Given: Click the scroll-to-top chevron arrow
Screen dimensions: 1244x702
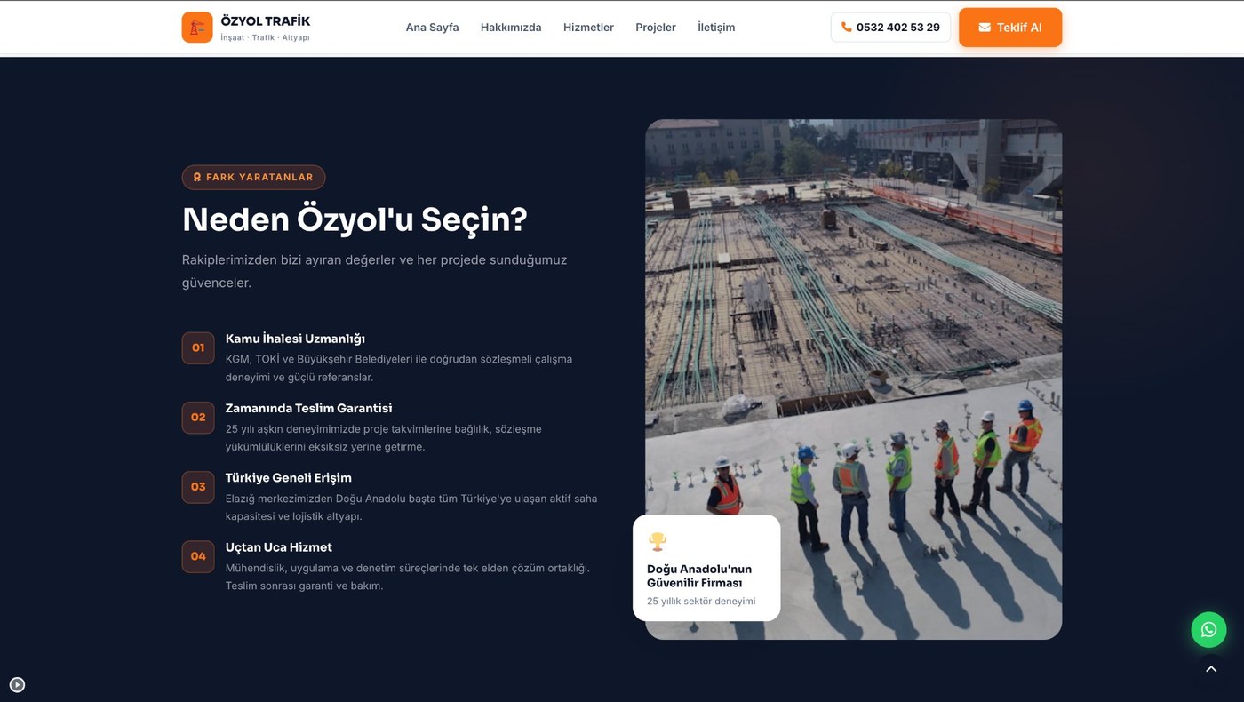Looking at the screenshot, I should pyautogui.click(x=1210, y=669).
